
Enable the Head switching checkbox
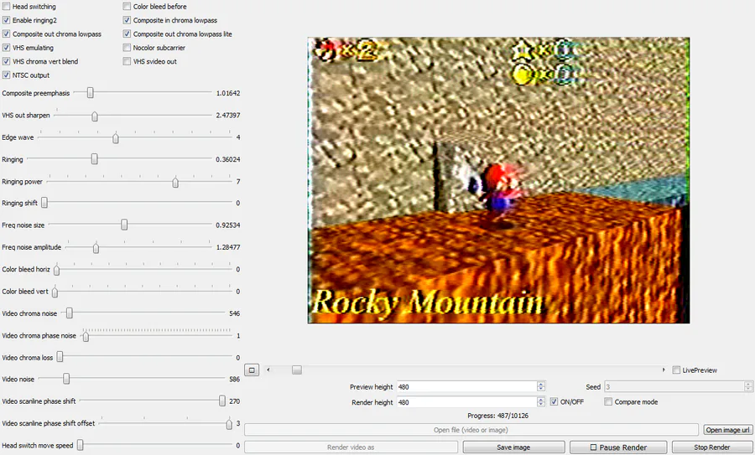coord(6,6)
